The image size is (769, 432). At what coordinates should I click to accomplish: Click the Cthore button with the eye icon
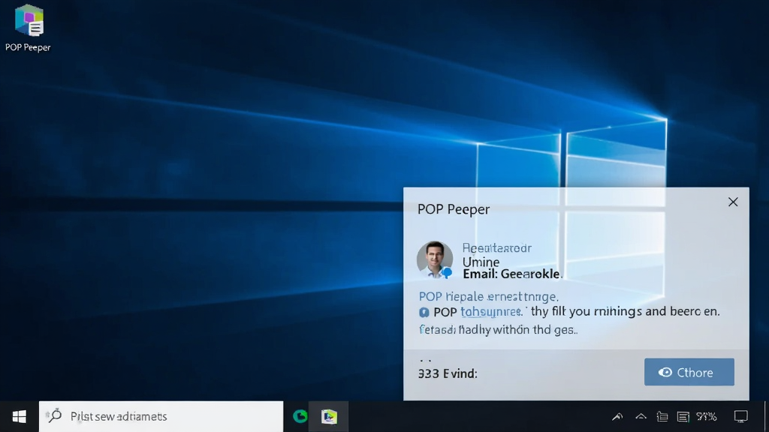[x=689, y=372]
